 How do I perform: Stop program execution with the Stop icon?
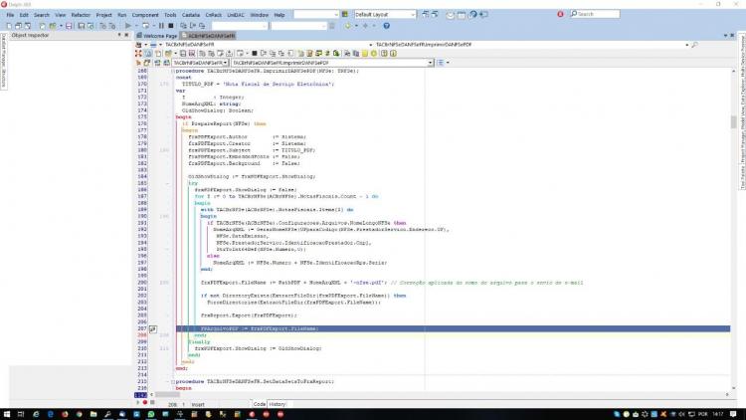pyautogui.click(x=171, y=26)
